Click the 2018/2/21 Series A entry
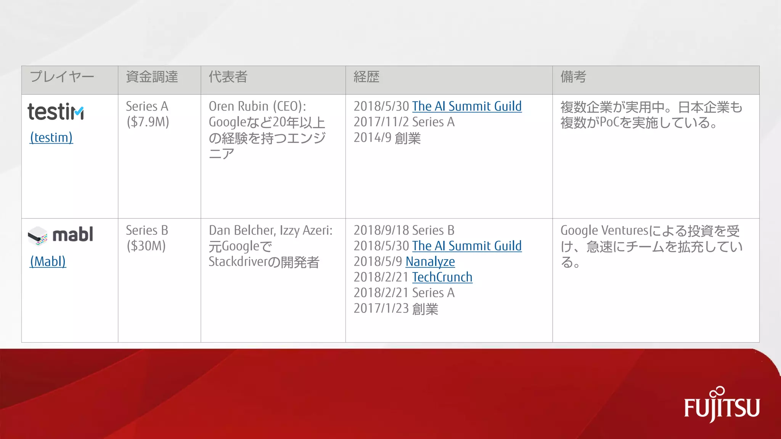The height and width of the screenshot is (439, 781). pyautogui.click(x=404, y=293)
